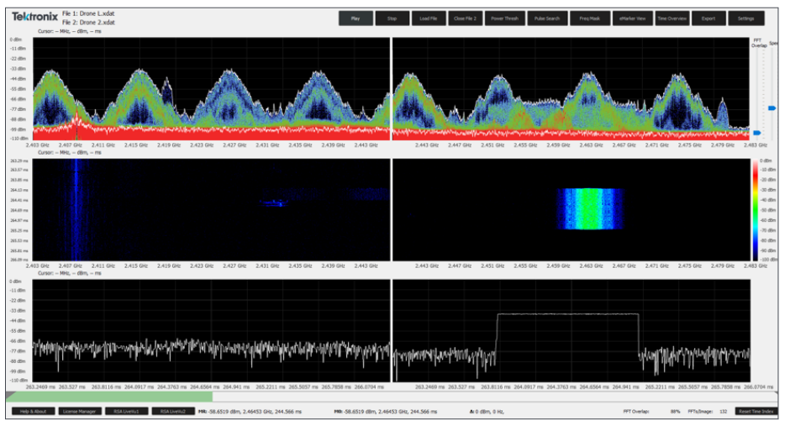Image resolution: width=785 pixels, height=426 pixels.
Task: Select the RSA LiveVu1 button
Action: 126,411
